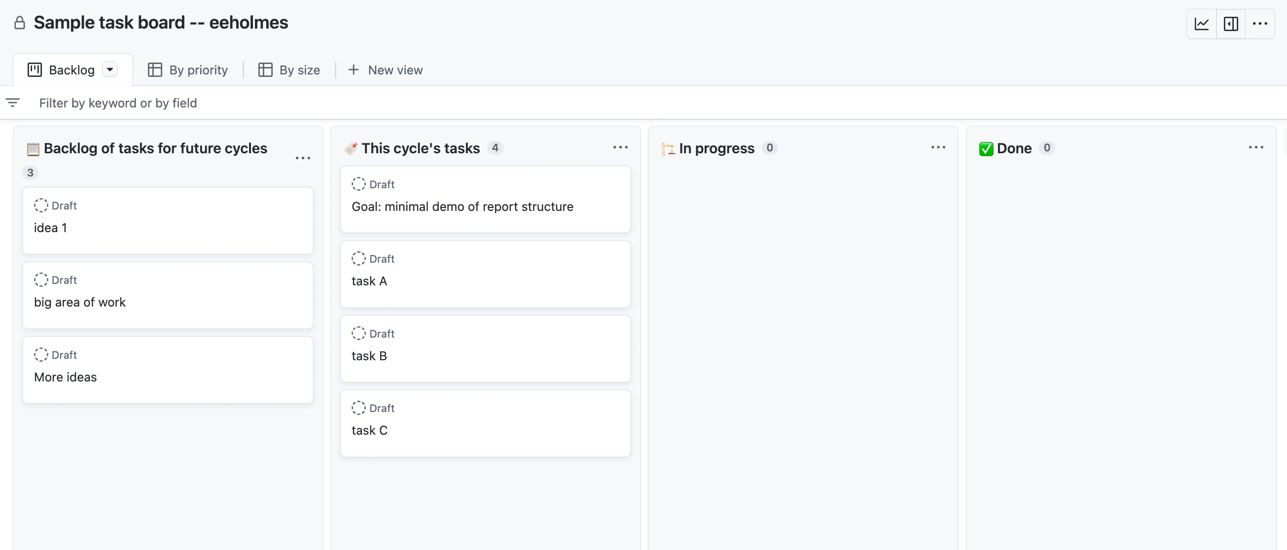The height and width of the screenshot is (550, 1287).
Task: Open In progress column options menu
Action: pos(938,147)
